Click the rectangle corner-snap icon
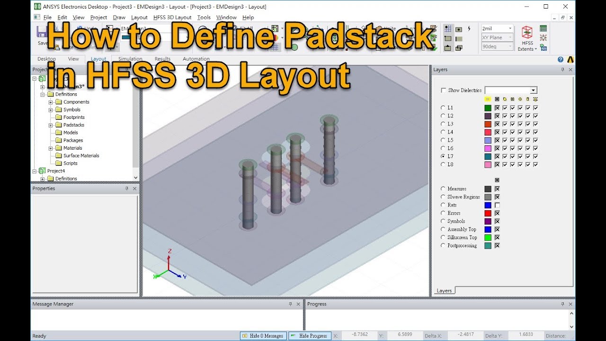This screenshot has width=606, height=341. click(447, 38)
